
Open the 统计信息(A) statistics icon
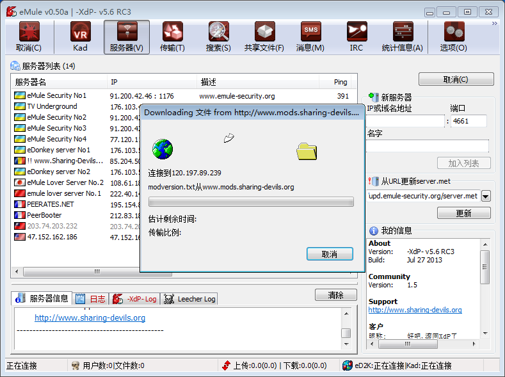pos(403,31)
